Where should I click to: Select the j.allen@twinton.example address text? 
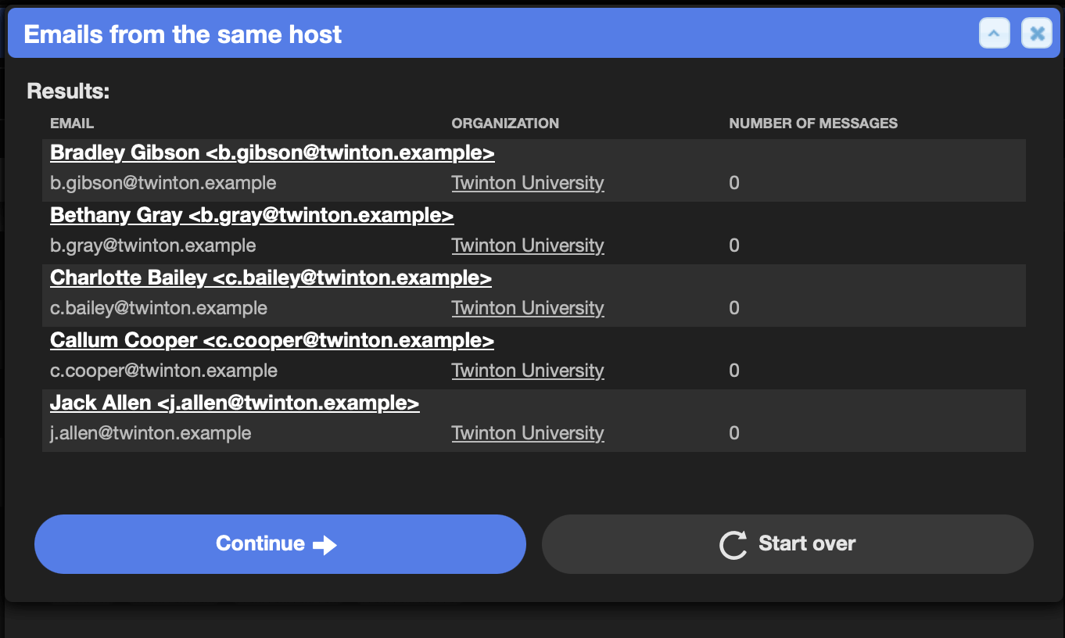tap(151, 433)
